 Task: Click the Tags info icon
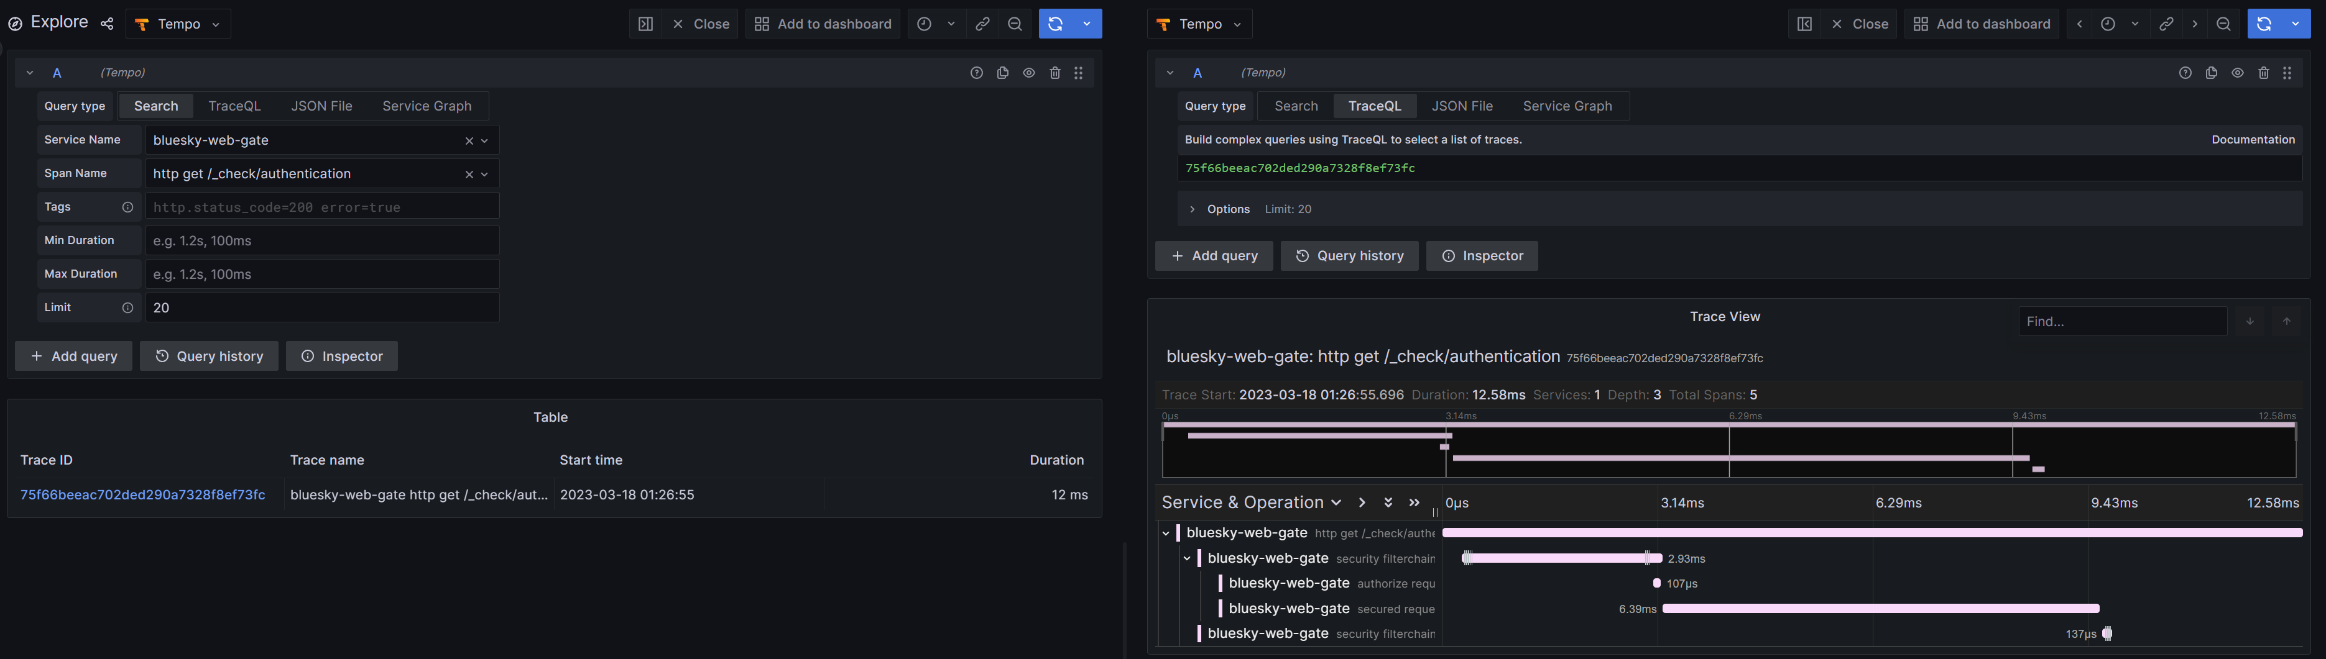[127, 207]
